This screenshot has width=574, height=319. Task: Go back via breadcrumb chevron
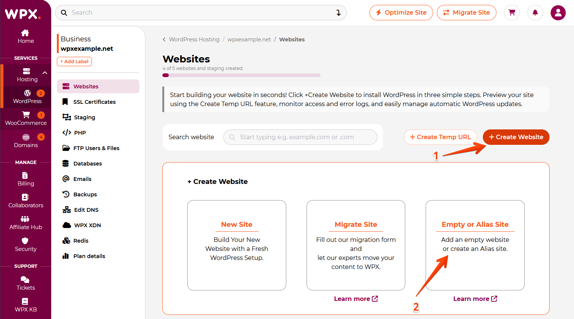[164, 39]
